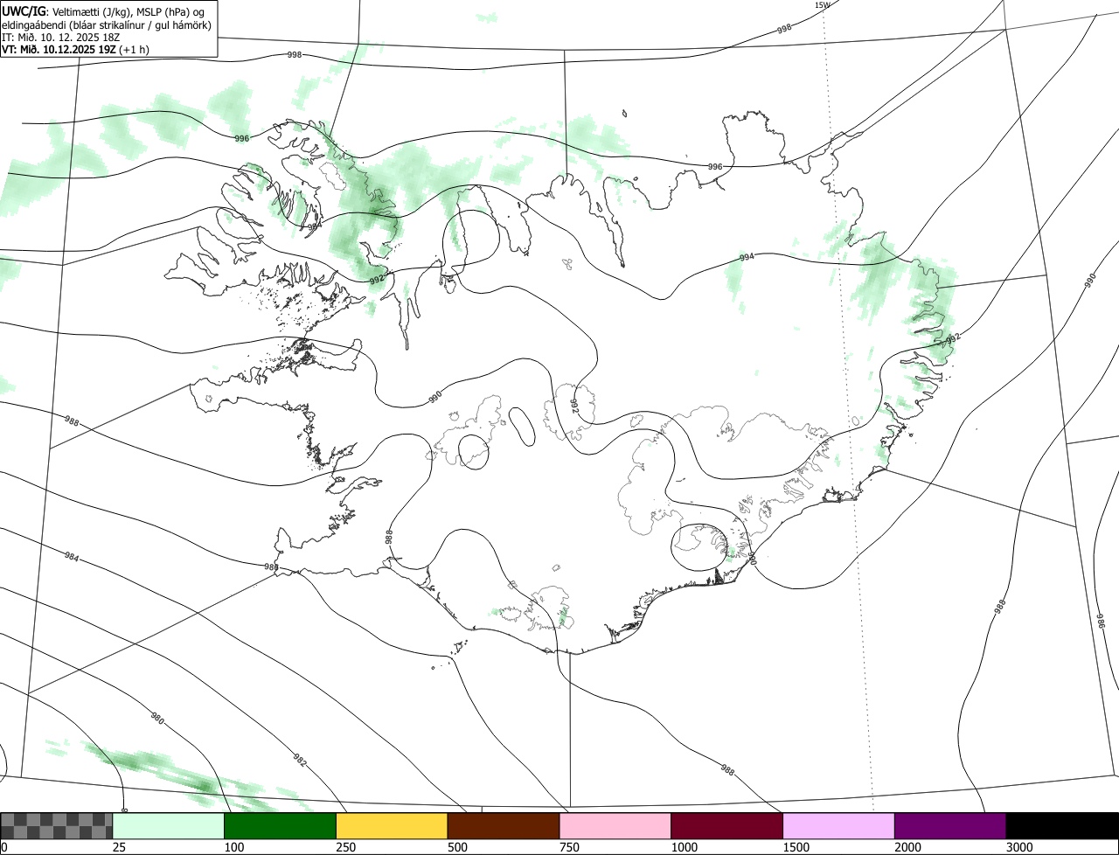Click the 15W longitude label

point(822,5)
